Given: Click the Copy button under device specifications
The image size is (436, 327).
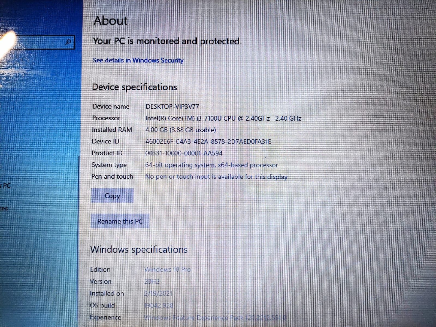Looking at the screenshot, I should click(112, 196).
